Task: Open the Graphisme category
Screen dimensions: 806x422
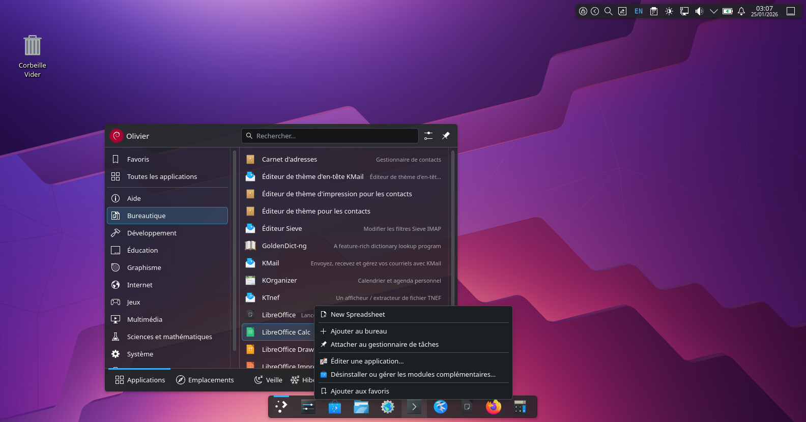Action: 167,267
